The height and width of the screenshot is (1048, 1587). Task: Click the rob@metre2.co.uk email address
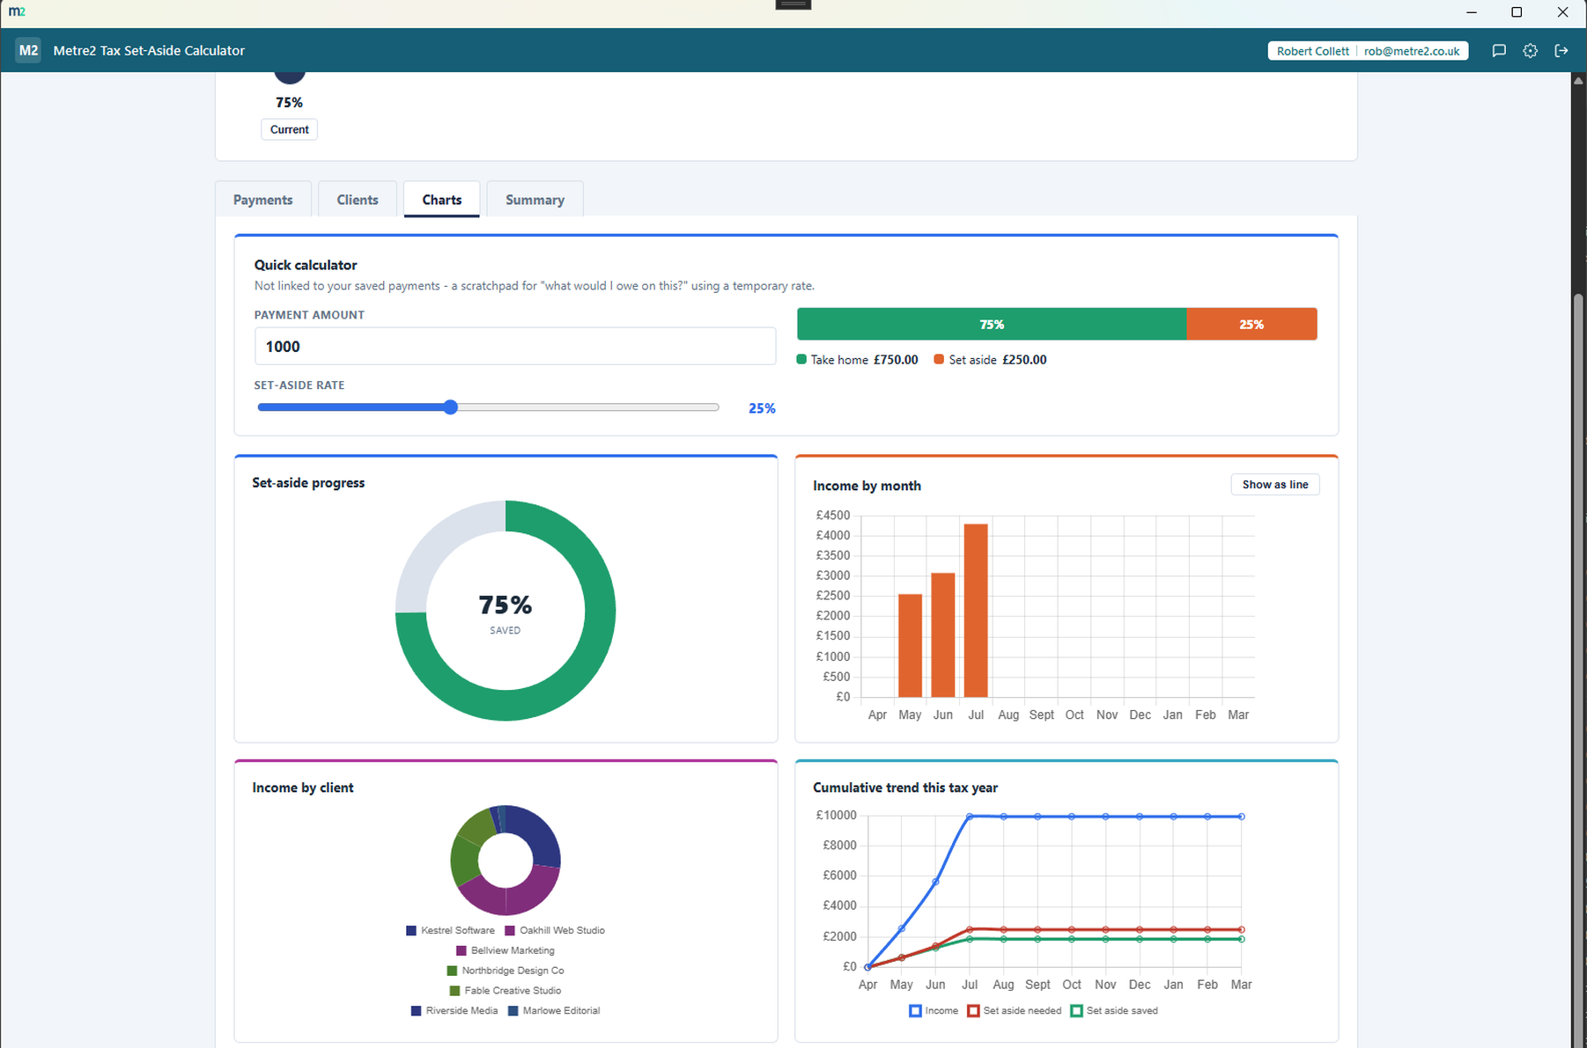[1412, 51]
